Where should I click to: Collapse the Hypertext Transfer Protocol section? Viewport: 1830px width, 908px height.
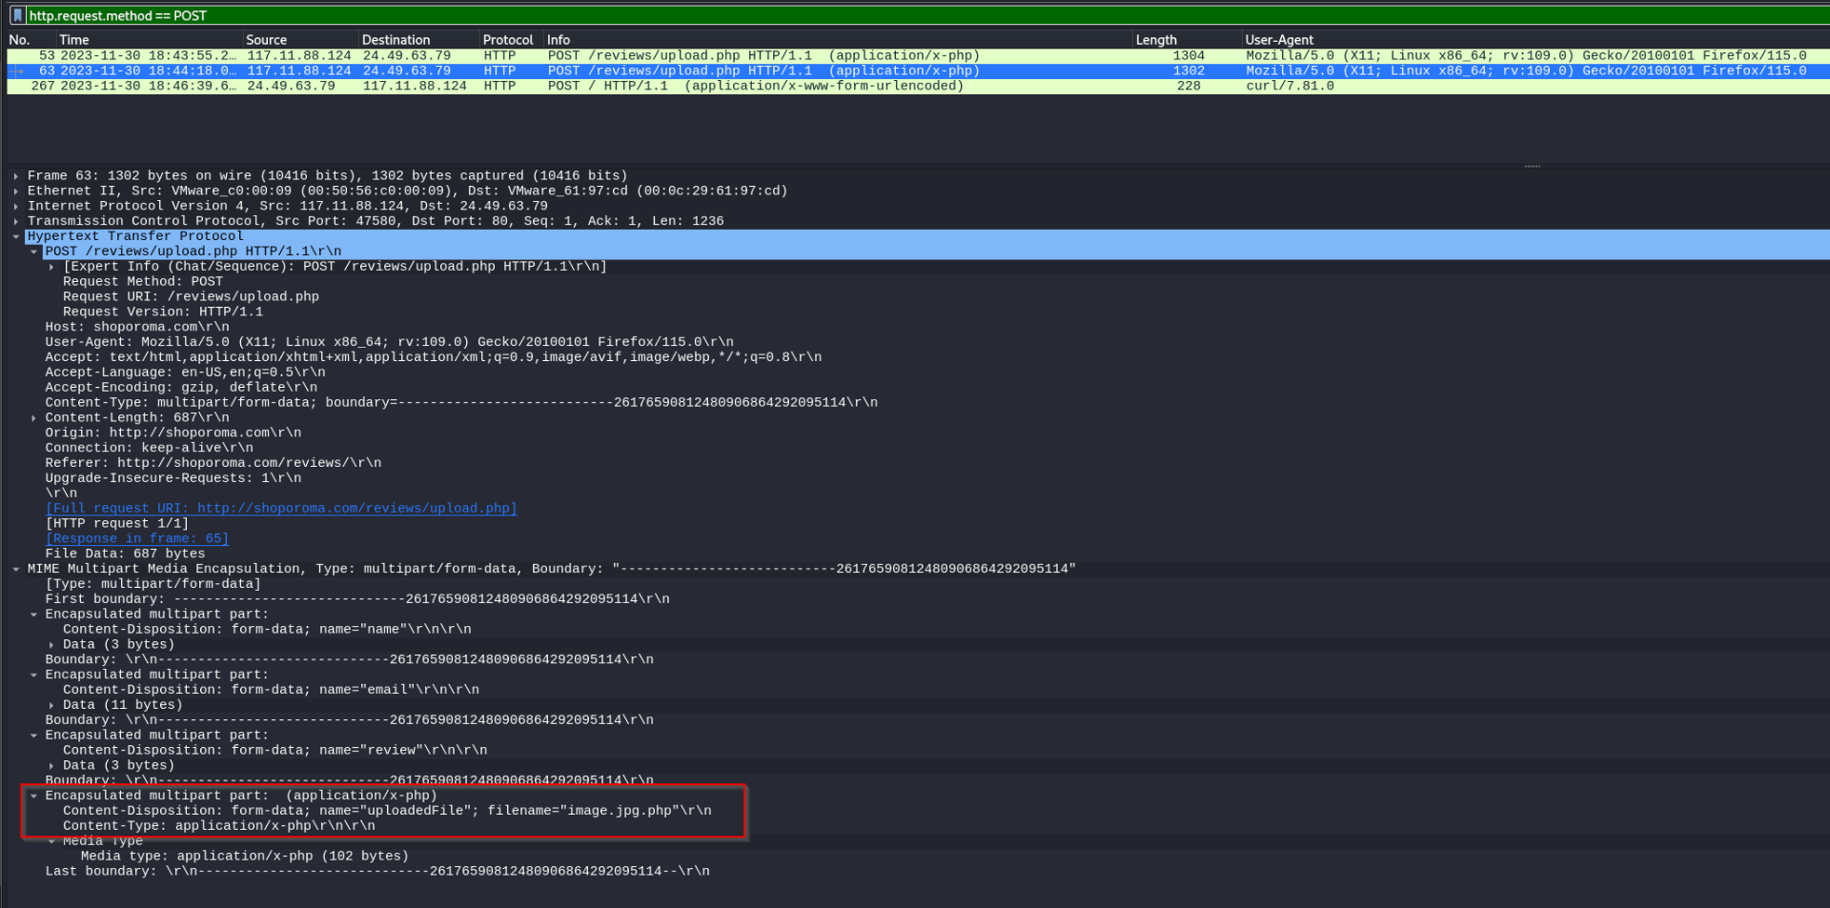16,237
